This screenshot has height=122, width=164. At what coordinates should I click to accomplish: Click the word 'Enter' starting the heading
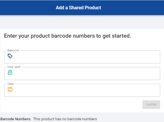[10, 36]
